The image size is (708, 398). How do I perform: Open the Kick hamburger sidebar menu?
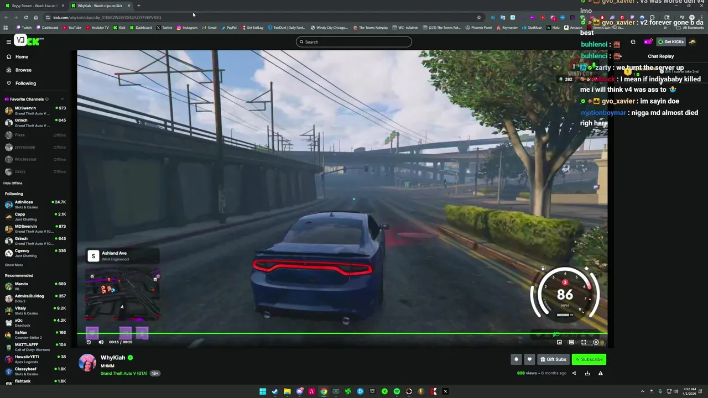9,41
